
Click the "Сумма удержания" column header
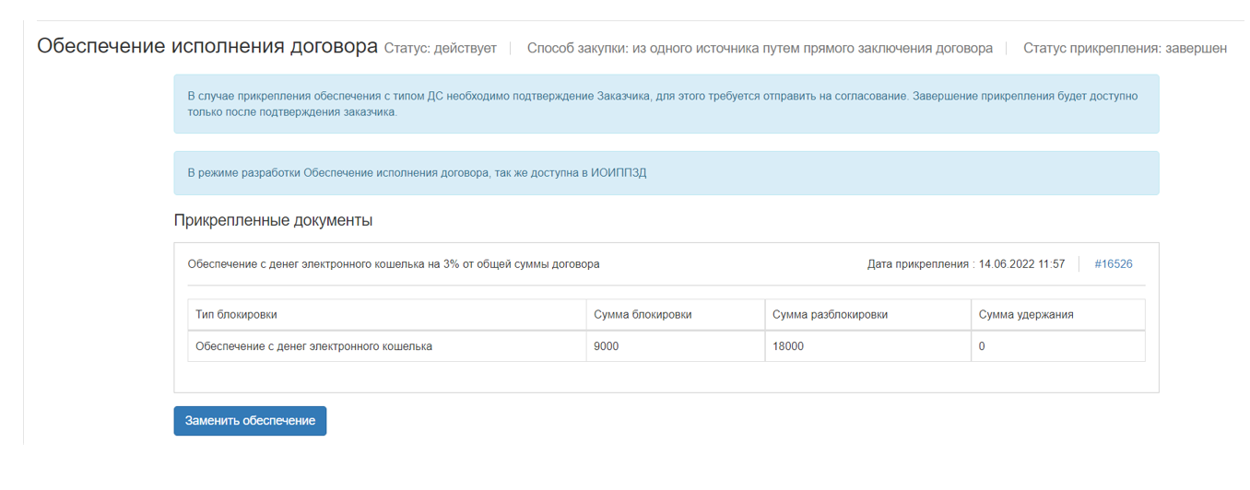click(x=1025, y=315)
